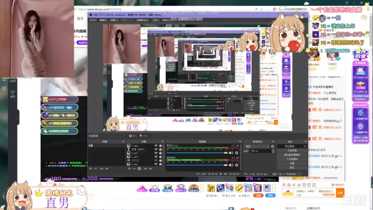Click the orange 充值 recharge button
The height and width of the screenshot is (210, 373).
click(258, 196)
